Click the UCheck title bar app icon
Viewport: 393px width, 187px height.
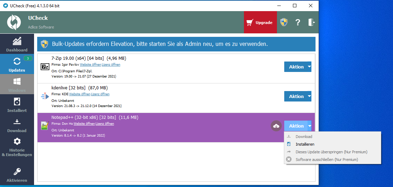point(5,6)
